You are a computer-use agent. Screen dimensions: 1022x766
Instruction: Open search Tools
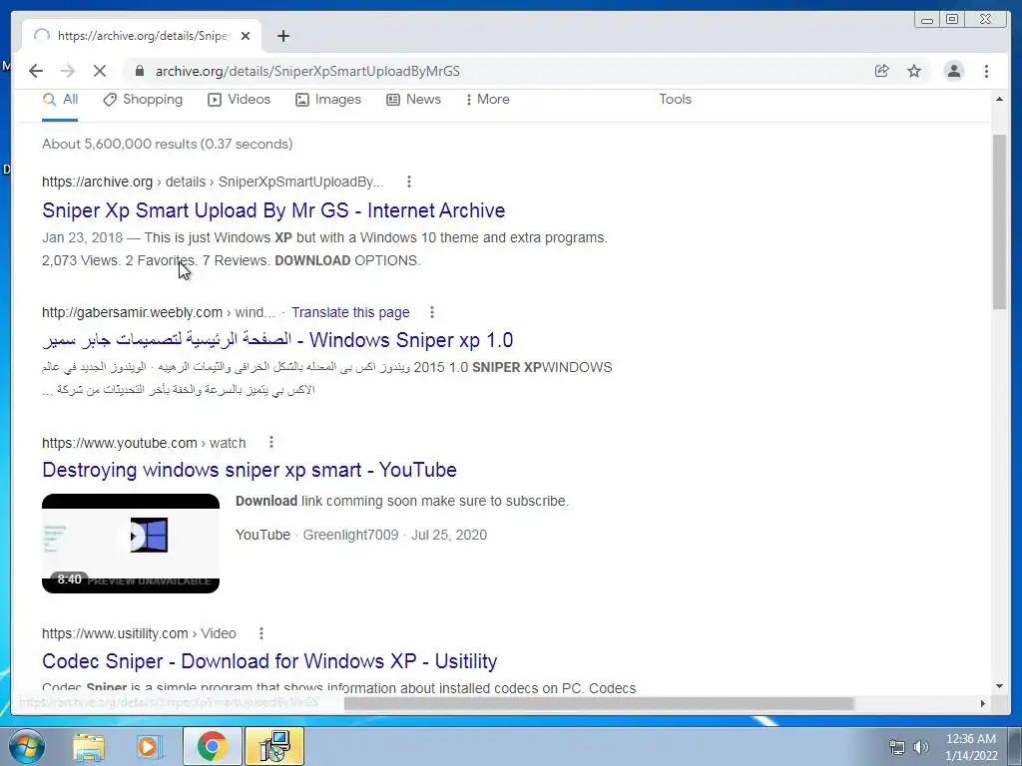tap(675, 100)
